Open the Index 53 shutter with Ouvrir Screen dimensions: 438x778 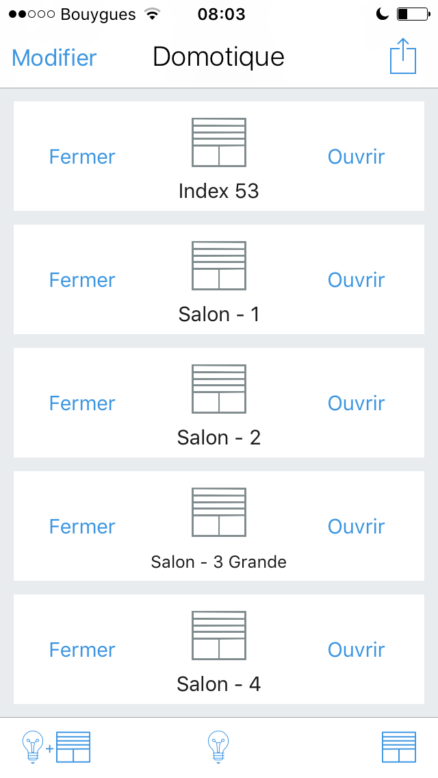coord(356,157)
